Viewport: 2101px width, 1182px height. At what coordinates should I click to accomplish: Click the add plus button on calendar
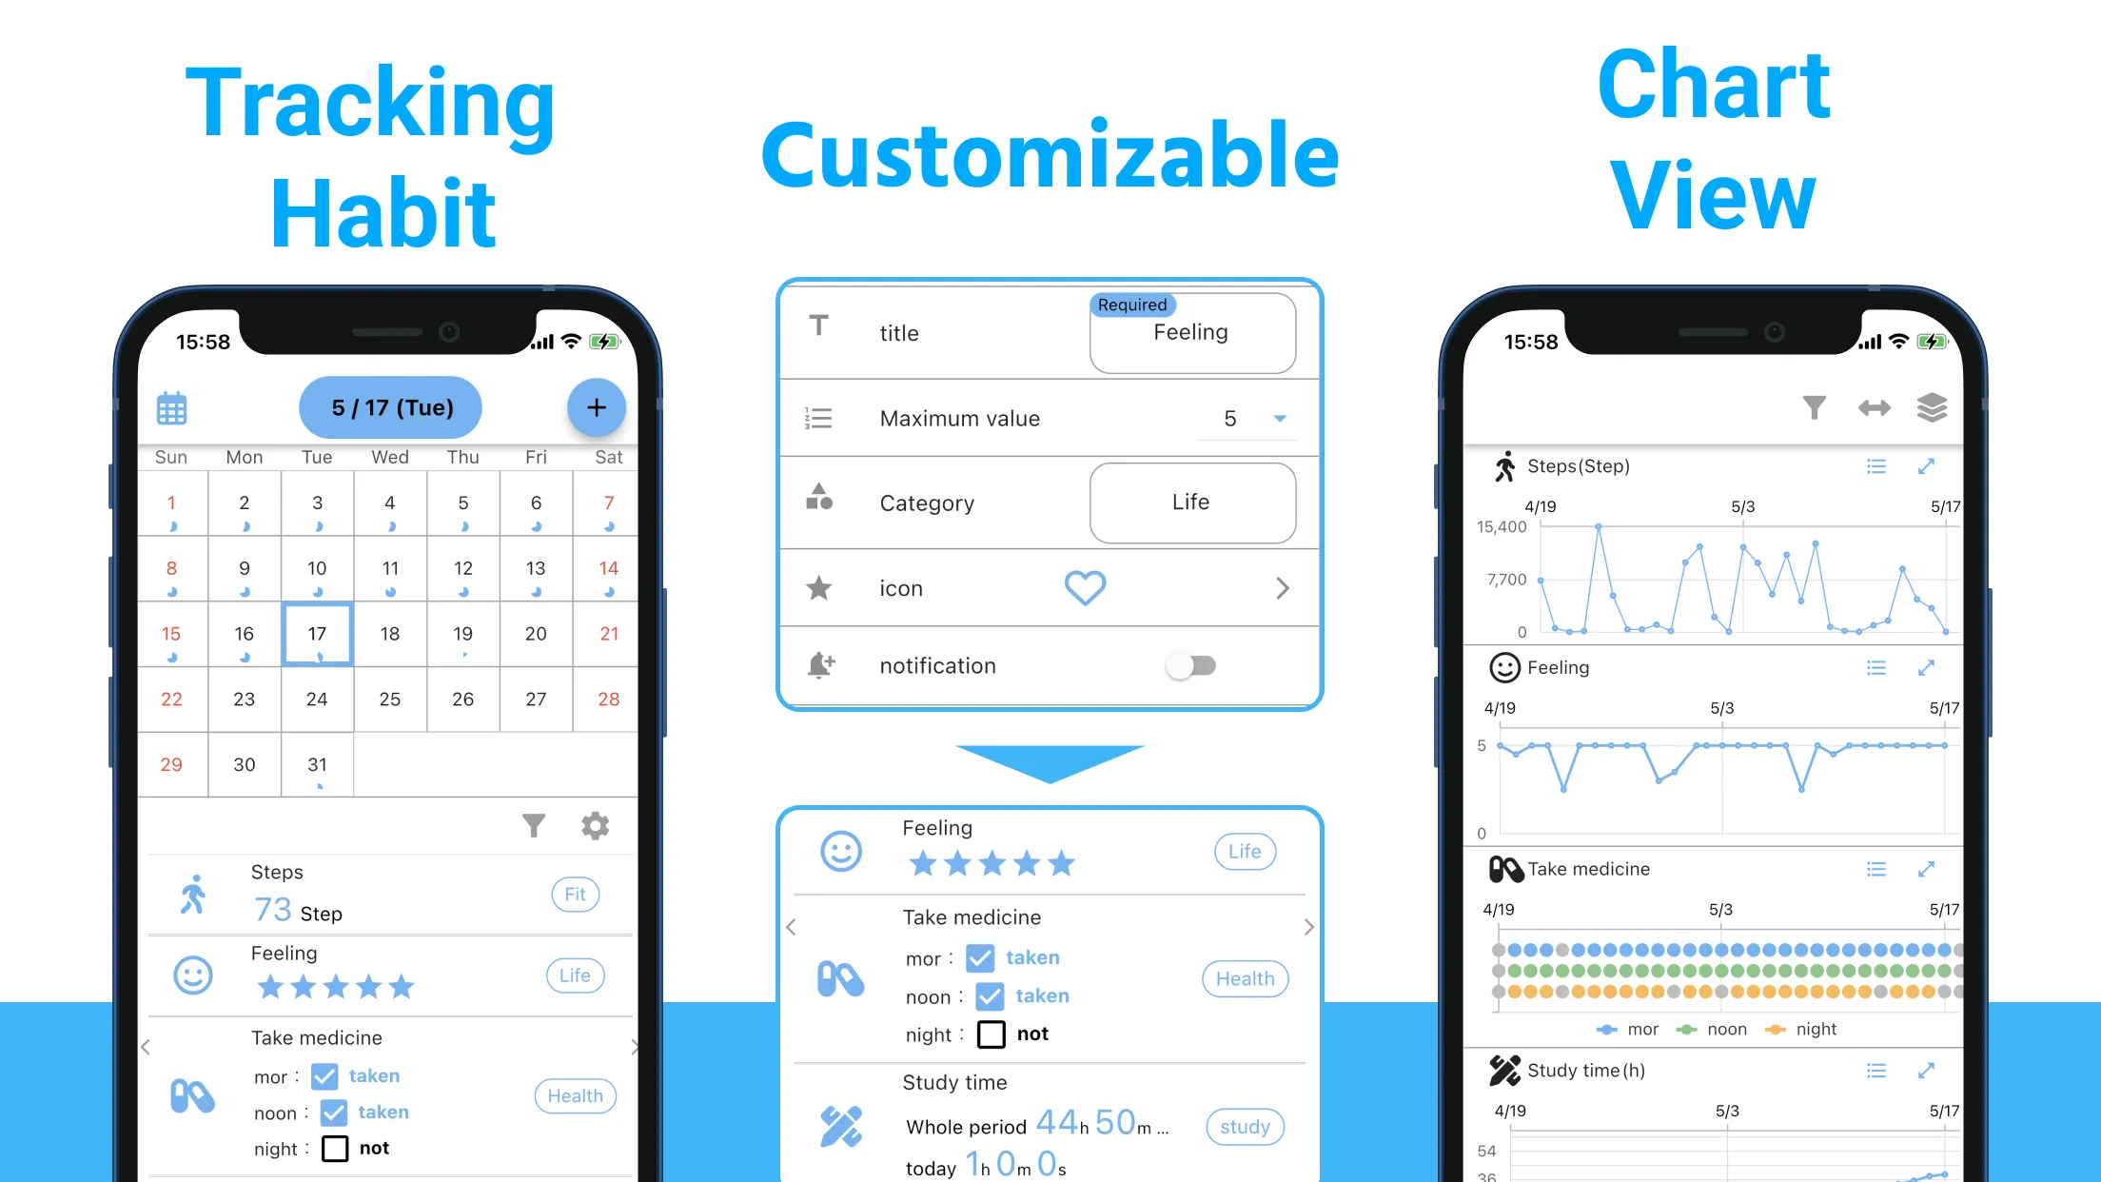(x=596, y=405)
